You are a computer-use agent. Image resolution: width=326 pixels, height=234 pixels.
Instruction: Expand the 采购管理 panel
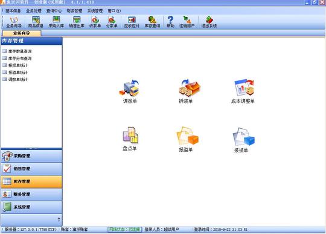click(x=31, y=156)
